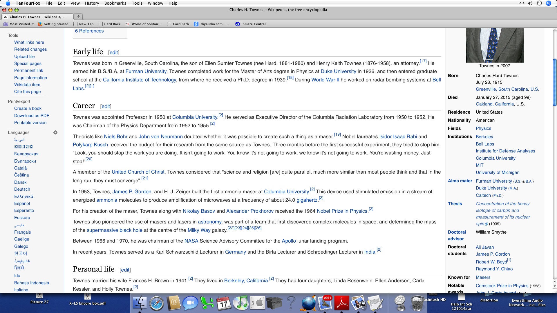The width and height of the screenshot is (557, 313).
Task: Open California Institute of Technology link
Action: click(140, 80)
